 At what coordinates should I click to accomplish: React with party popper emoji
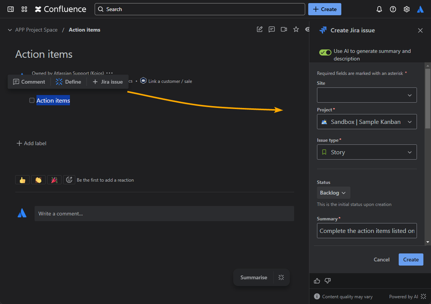tap(54, 180)
